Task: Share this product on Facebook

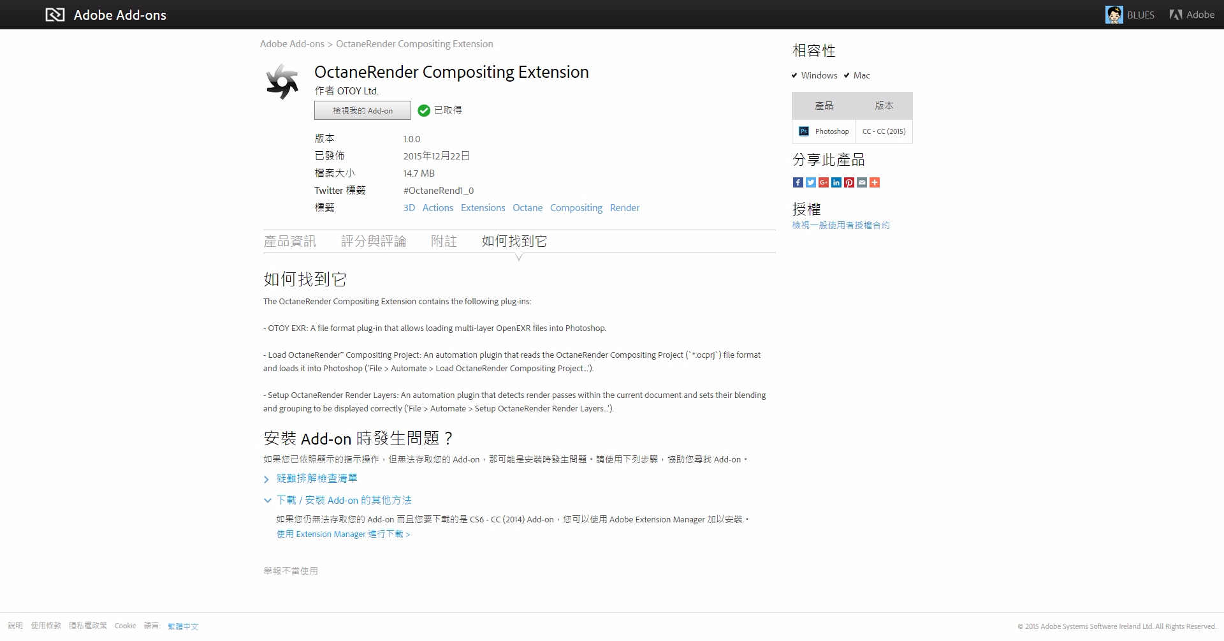Action: pyautogui.click(x=798, y=182)
